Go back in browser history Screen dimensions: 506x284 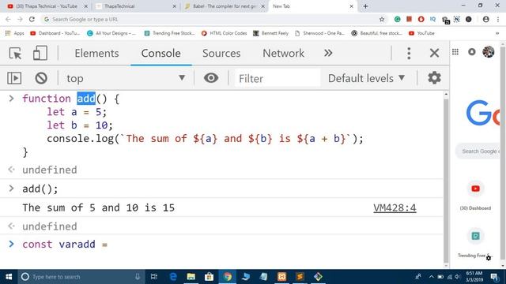pos(8,19)
